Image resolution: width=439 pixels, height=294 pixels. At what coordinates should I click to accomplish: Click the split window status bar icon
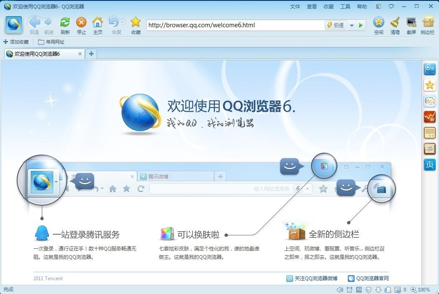(x=388, y=289)
